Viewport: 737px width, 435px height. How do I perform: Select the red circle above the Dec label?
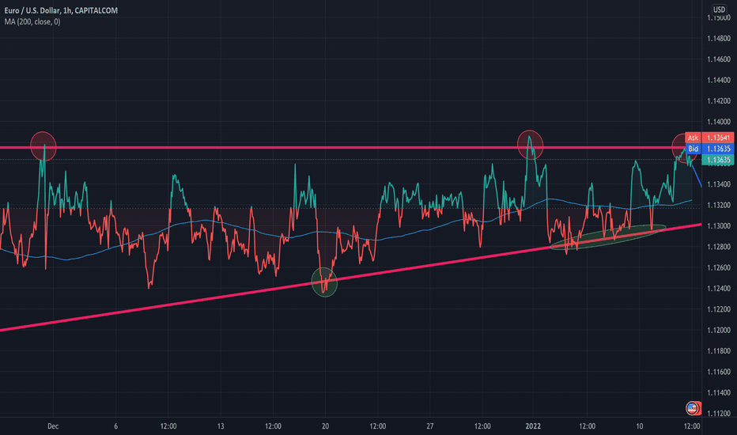[43, 146]
